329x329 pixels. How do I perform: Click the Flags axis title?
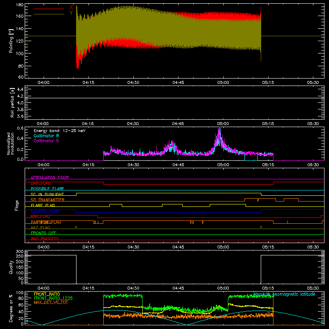pyautogui.click(x=17, y=205)
